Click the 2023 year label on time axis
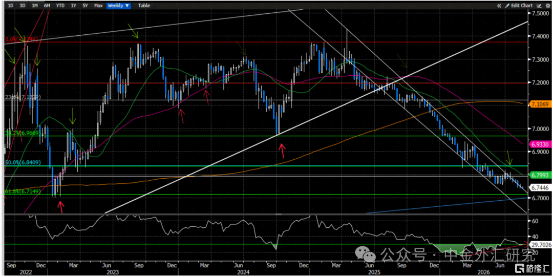553x277 pixels. [113, 272]
